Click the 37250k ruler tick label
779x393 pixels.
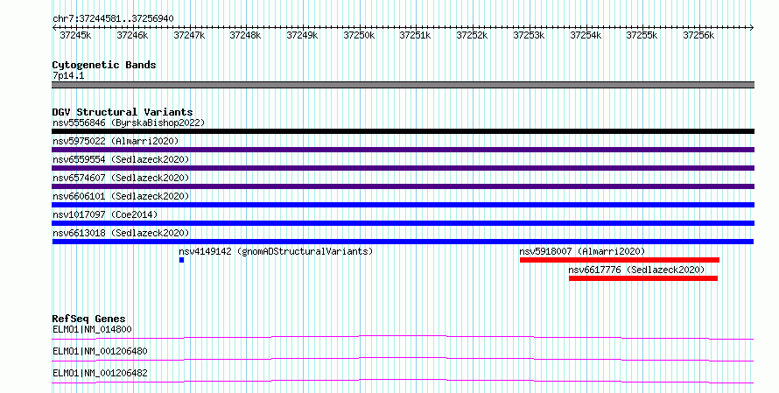tap(359, 36)
